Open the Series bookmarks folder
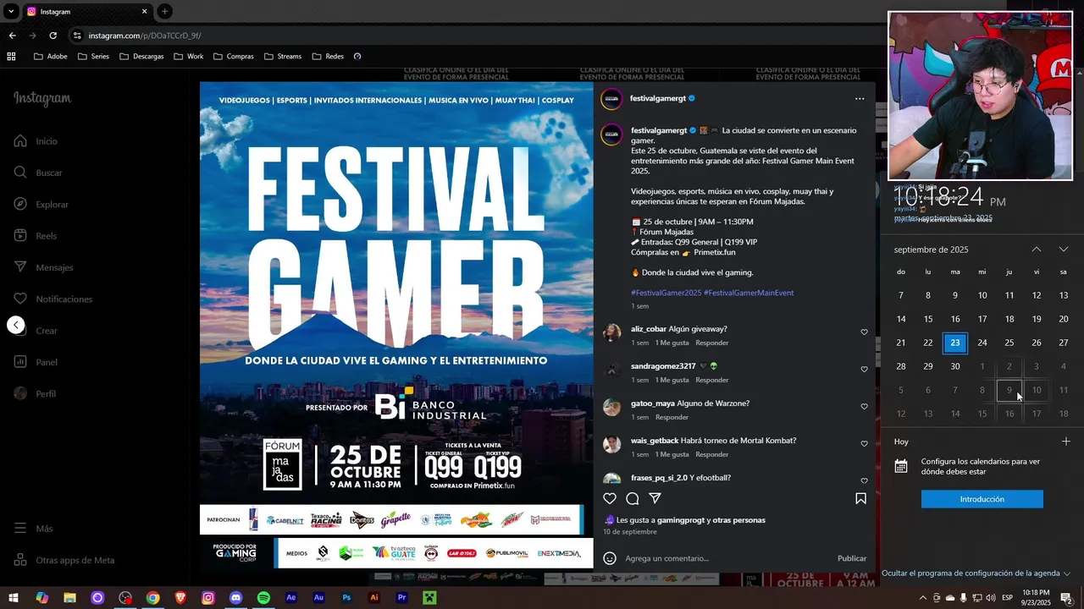 [x=93, y=57]
